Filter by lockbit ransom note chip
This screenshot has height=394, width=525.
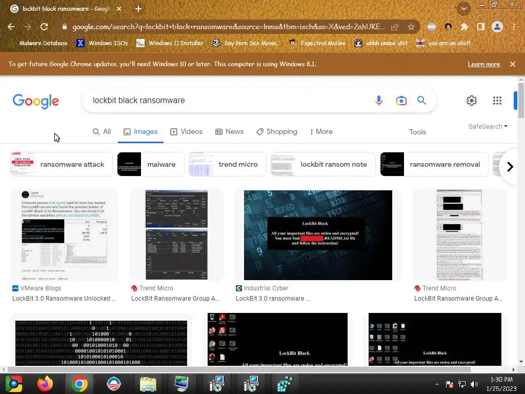pos(323,164)
